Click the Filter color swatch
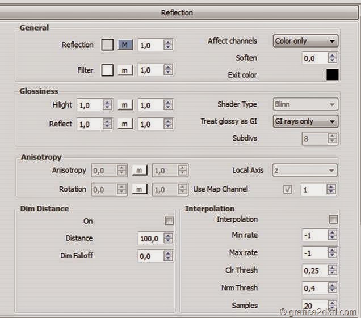Screen dimensions: 361x318 click(107, 70)
